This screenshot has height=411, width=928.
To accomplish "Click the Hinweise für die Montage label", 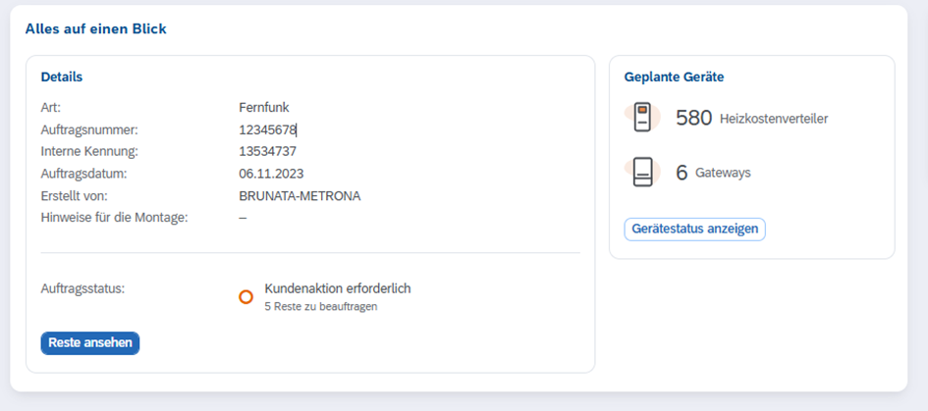I will [x=114, y=217].
